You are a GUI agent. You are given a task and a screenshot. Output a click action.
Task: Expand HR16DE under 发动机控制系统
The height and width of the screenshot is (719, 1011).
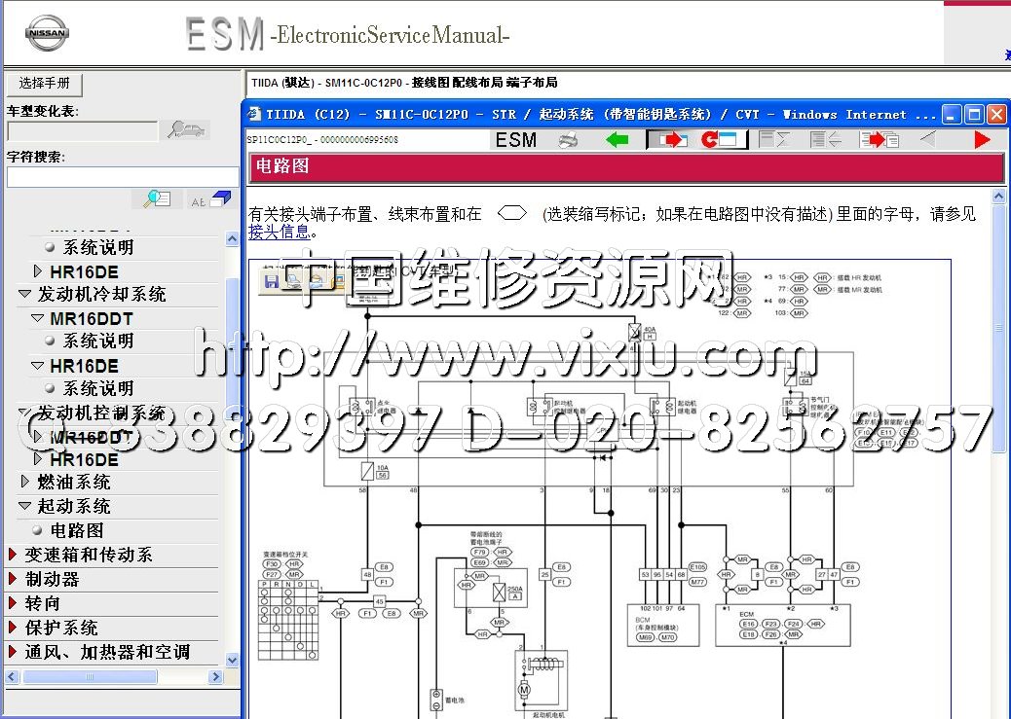(x=38, y=458)
